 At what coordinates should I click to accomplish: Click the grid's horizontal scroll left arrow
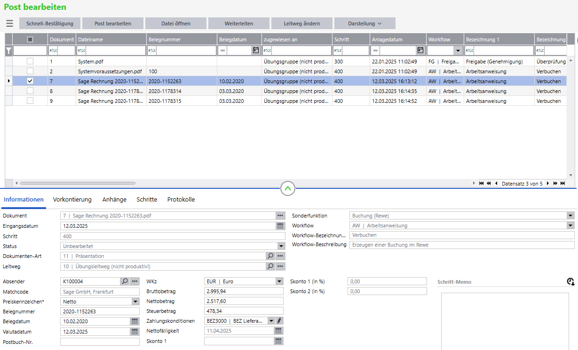click(16, 183)
